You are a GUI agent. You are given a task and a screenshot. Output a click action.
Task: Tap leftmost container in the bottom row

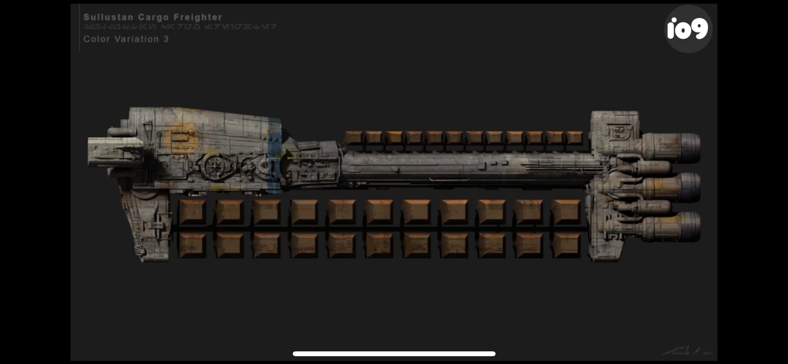pyautogui.click(x=192, y=245)
